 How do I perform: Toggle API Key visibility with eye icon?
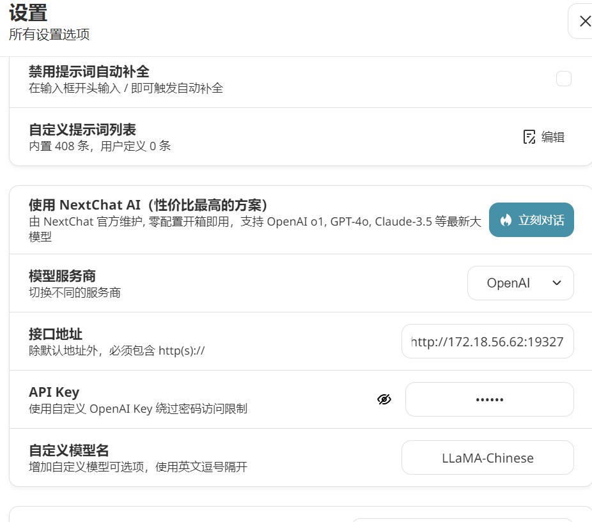pos(384,399)
